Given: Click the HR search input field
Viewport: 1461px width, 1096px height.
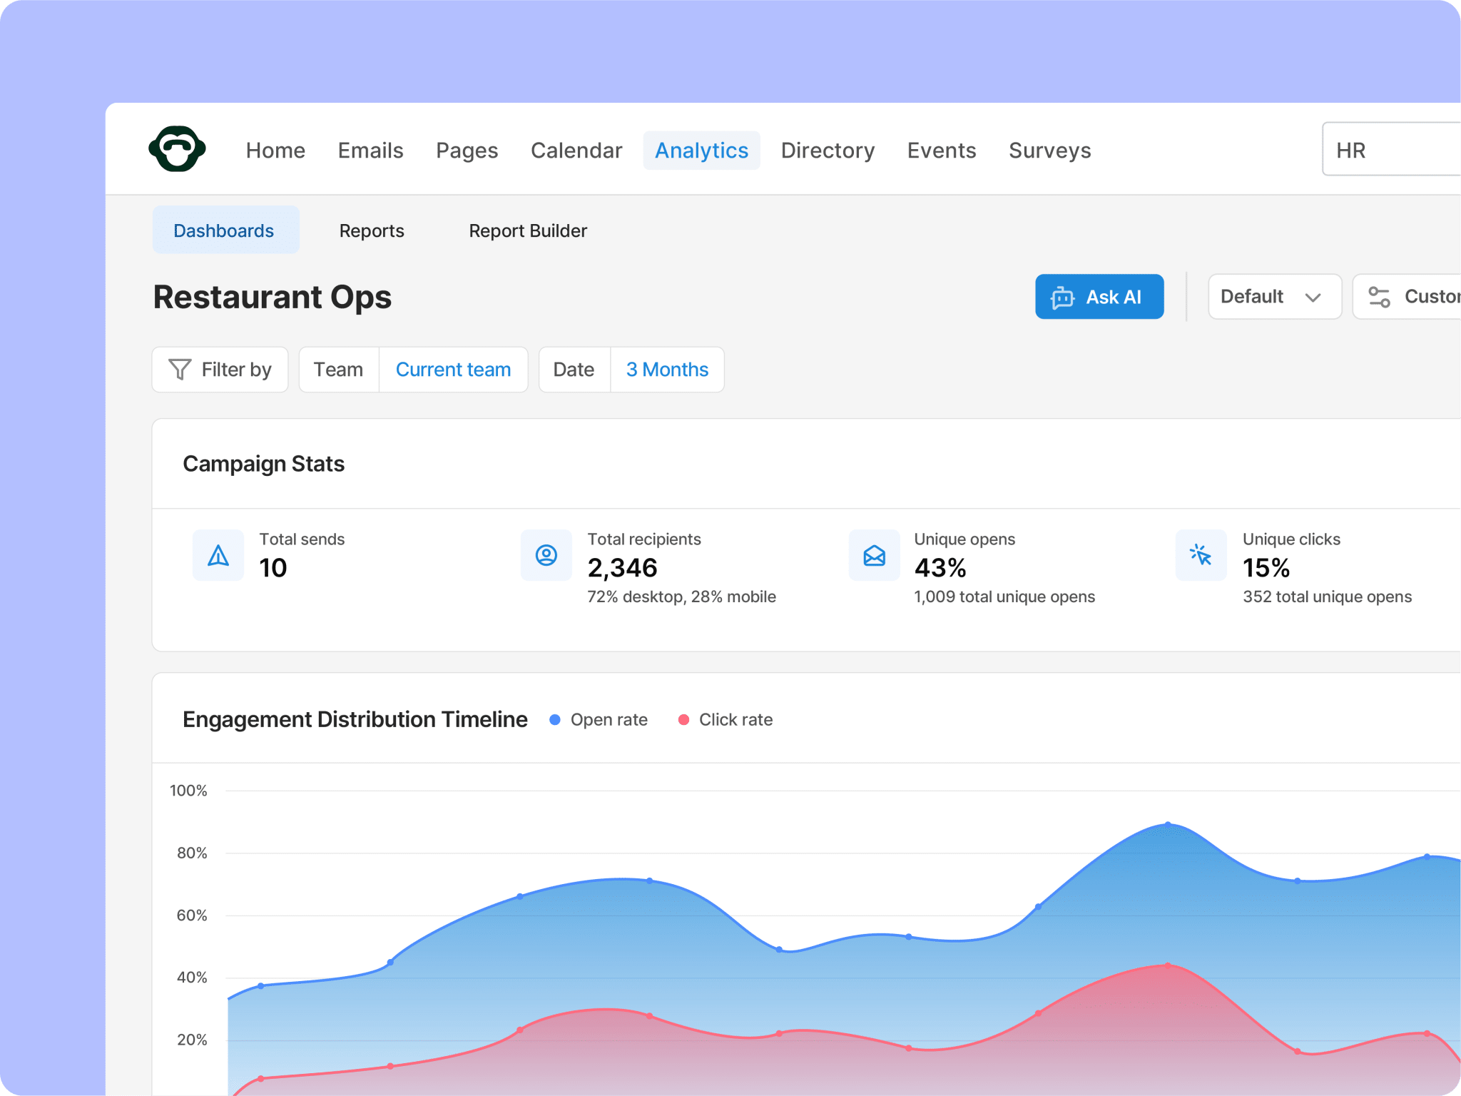Looking at the screenshot, I should 1391,149.
